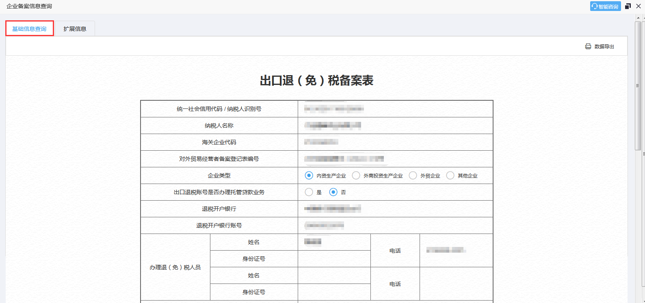Click the vertical scrollbar thumb
The image size is (645, 303).
click(x=638, y=86)
